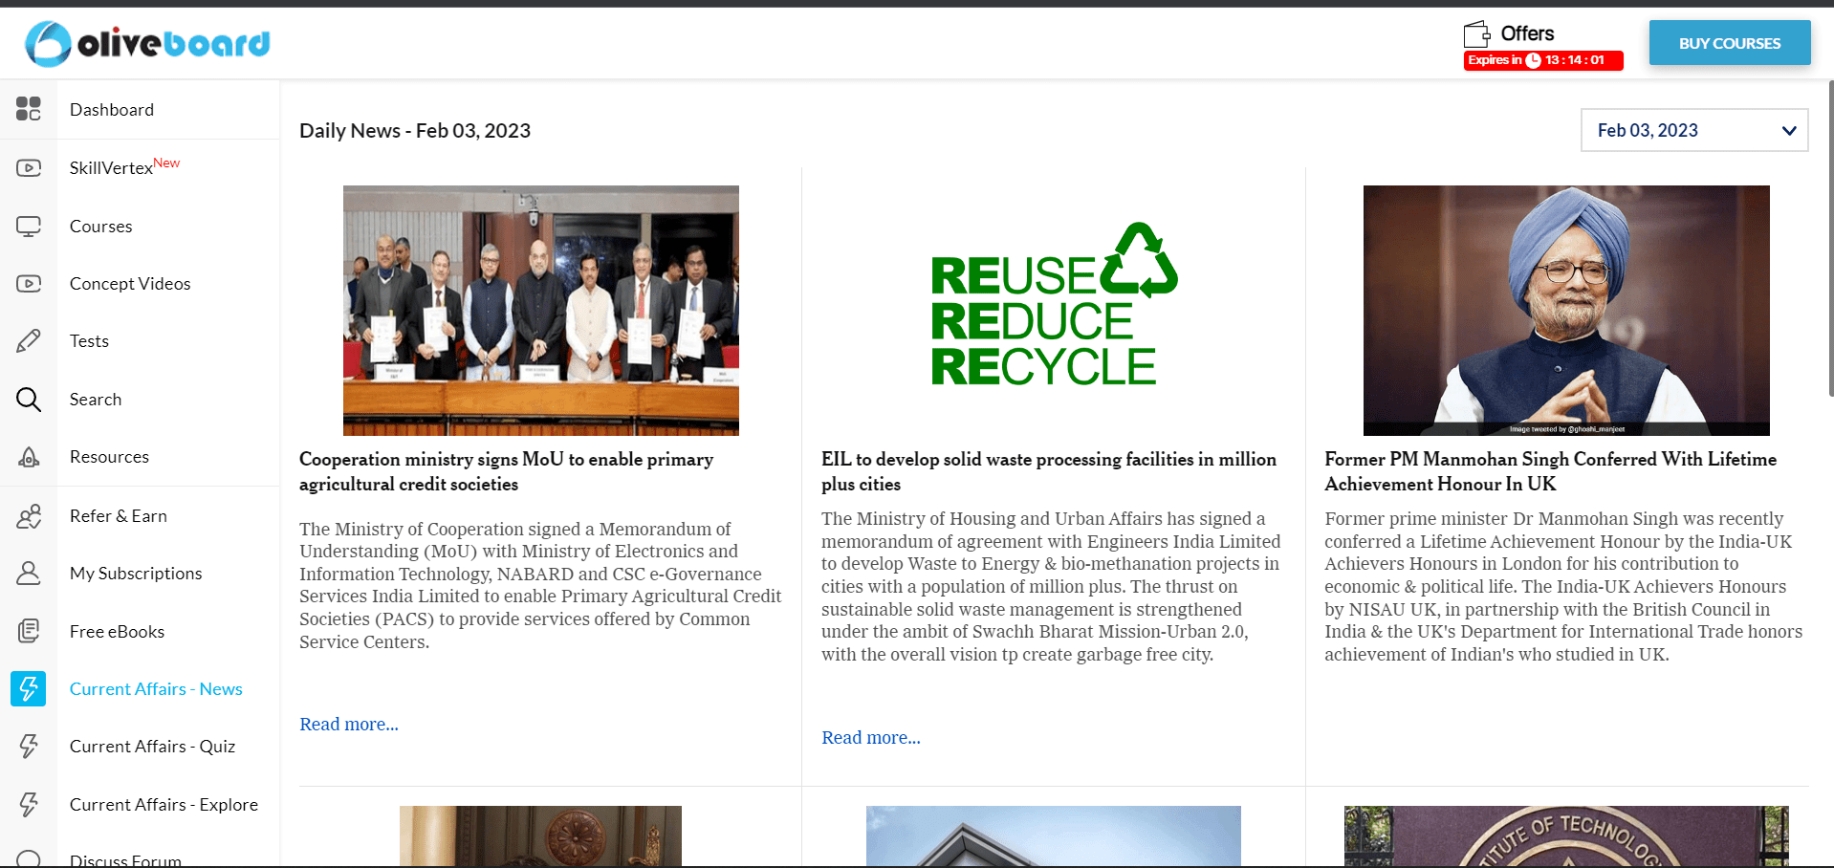The width and height of the screenshot is (1834, 868).
Task: Click the Daily News - Feb 03, 2023 heading
Action: point(415,131)
